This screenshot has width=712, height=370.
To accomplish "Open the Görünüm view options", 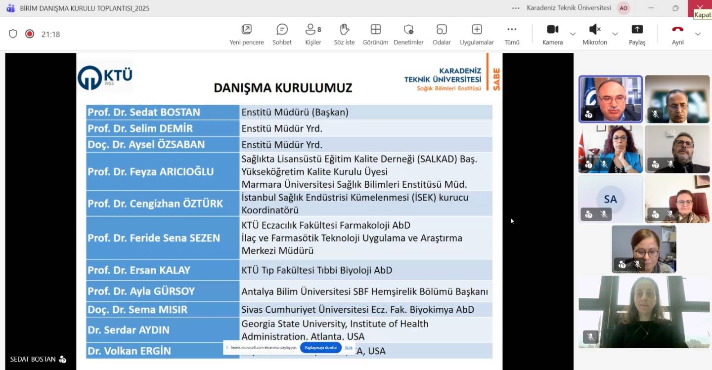I will point(375,34).
